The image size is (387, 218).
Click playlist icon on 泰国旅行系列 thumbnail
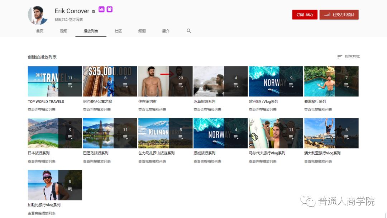click(346, 85)
